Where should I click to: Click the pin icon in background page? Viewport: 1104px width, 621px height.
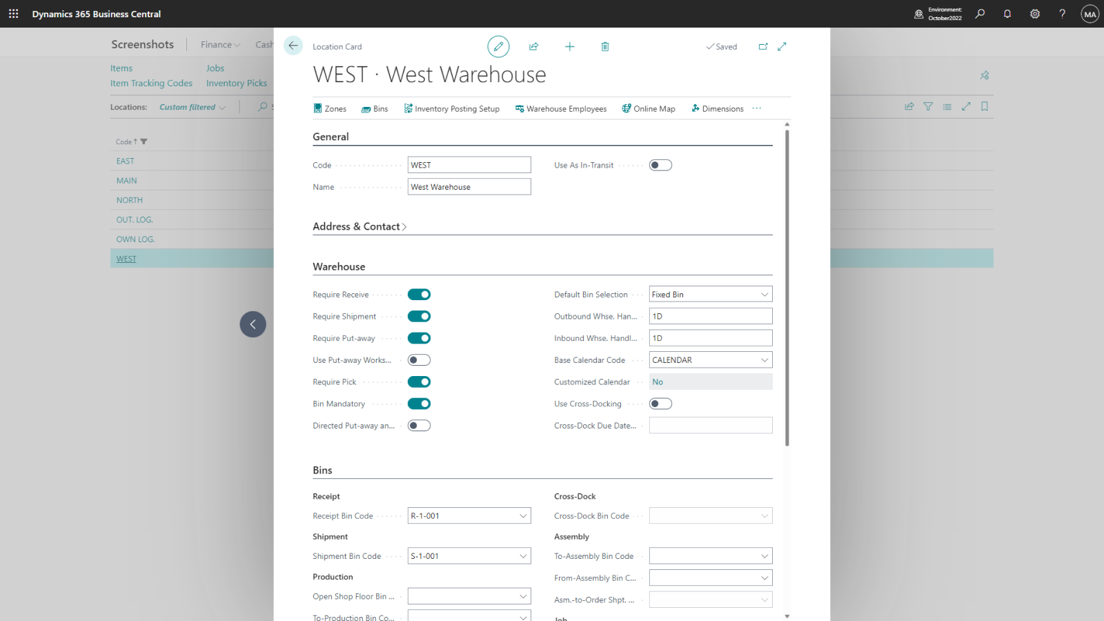985,75
